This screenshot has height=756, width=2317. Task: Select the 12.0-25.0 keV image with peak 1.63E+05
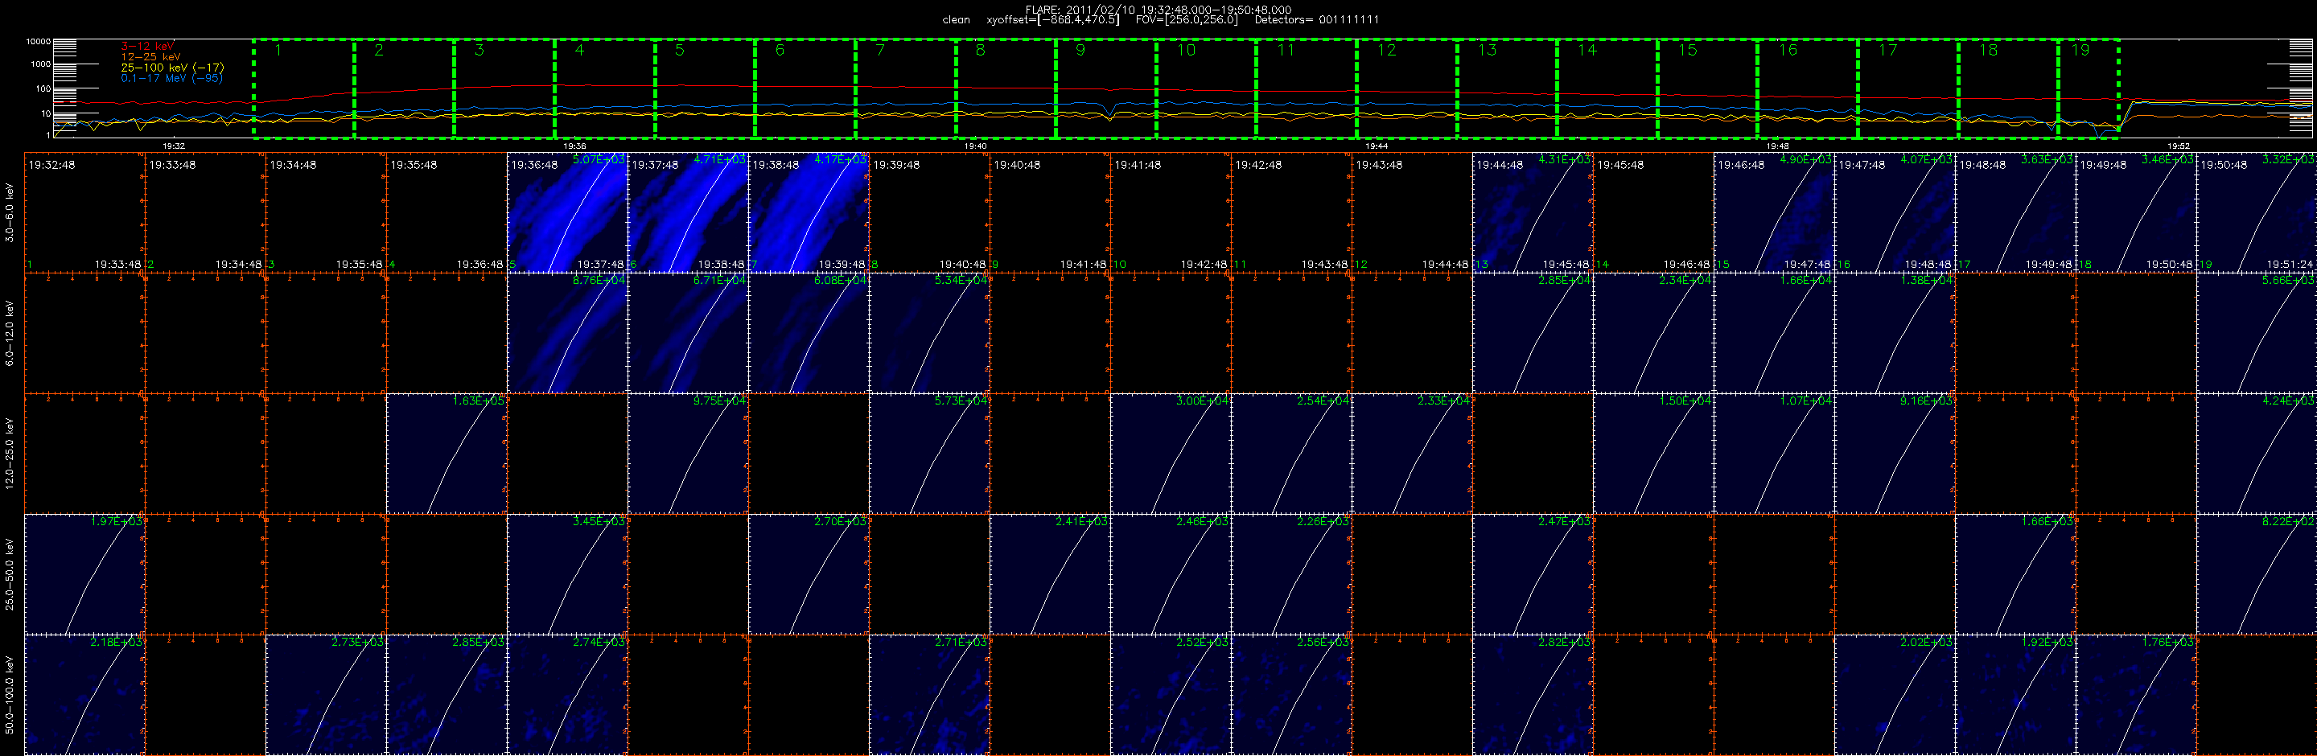(447, 453)
